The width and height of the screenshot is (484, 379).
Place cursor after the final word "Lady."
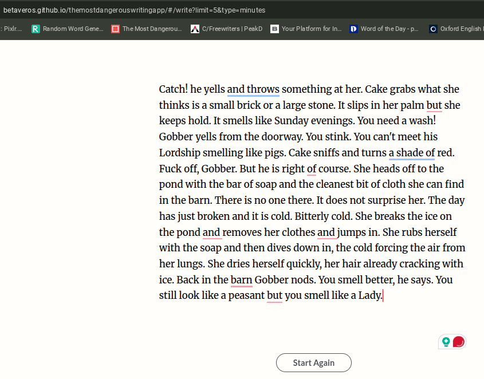coord(382,296)
